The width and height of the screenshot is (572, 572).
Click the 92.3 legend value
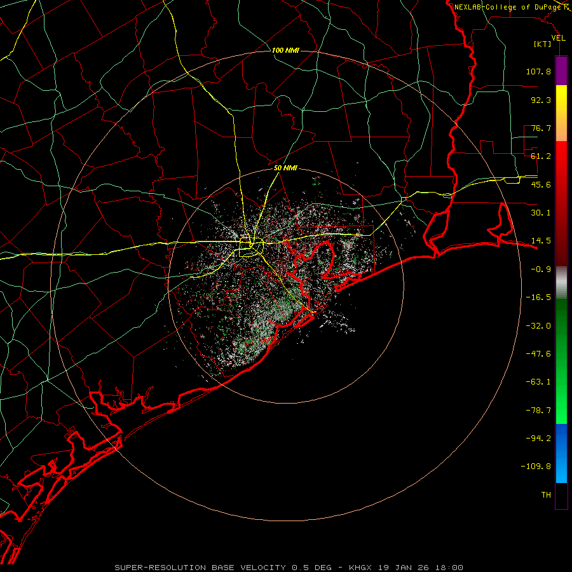click(541, 100)
